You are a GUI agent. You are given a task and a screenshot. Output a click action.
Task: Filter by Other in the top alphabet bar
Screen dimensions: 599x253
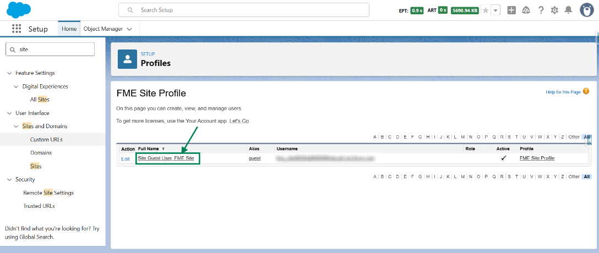tap(574, 137)
